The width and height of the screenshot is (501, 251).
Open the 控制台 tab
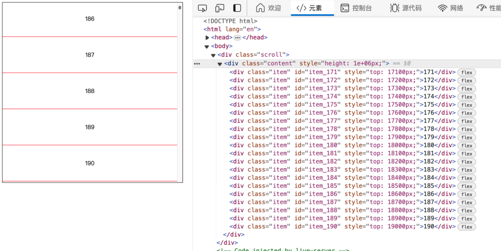pyautogui.click(x=356, y=8)
